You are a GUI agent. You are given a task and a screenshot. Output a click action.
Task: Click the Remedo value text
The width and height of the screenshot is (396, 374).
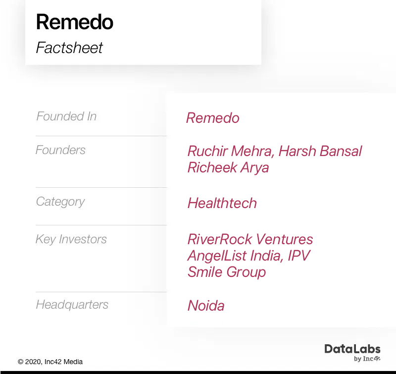213,118
